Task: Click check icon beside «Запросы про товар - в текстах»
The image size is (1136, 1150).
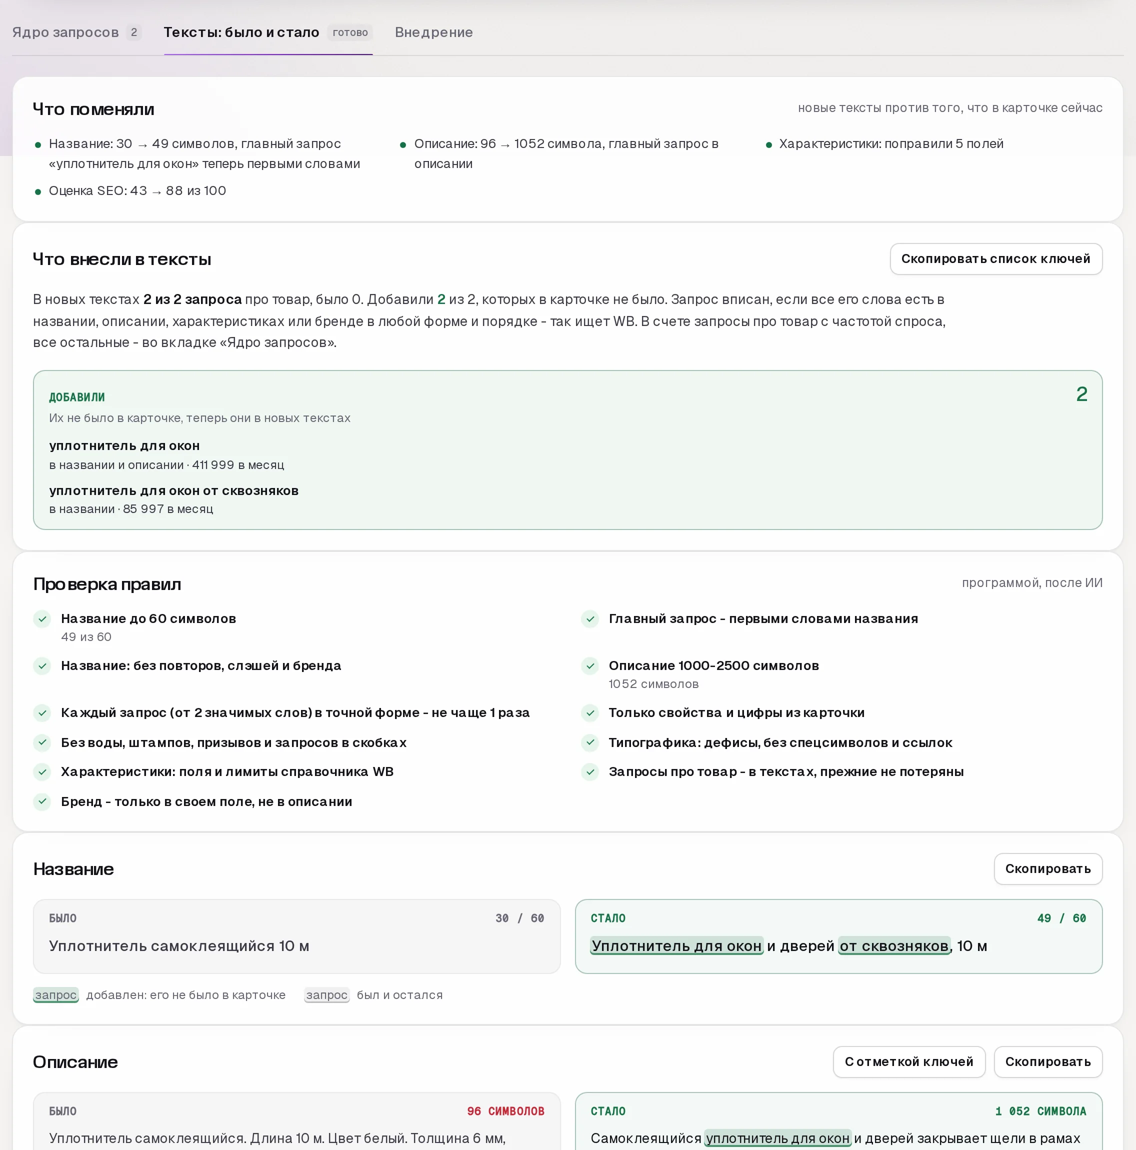Action: point(590,772)
